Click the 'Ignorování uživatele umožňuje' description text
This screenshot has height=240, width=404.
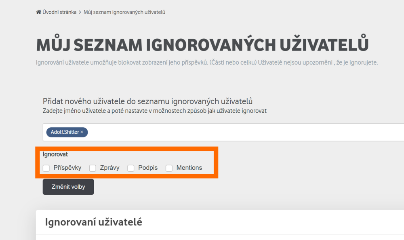[207, 62]
